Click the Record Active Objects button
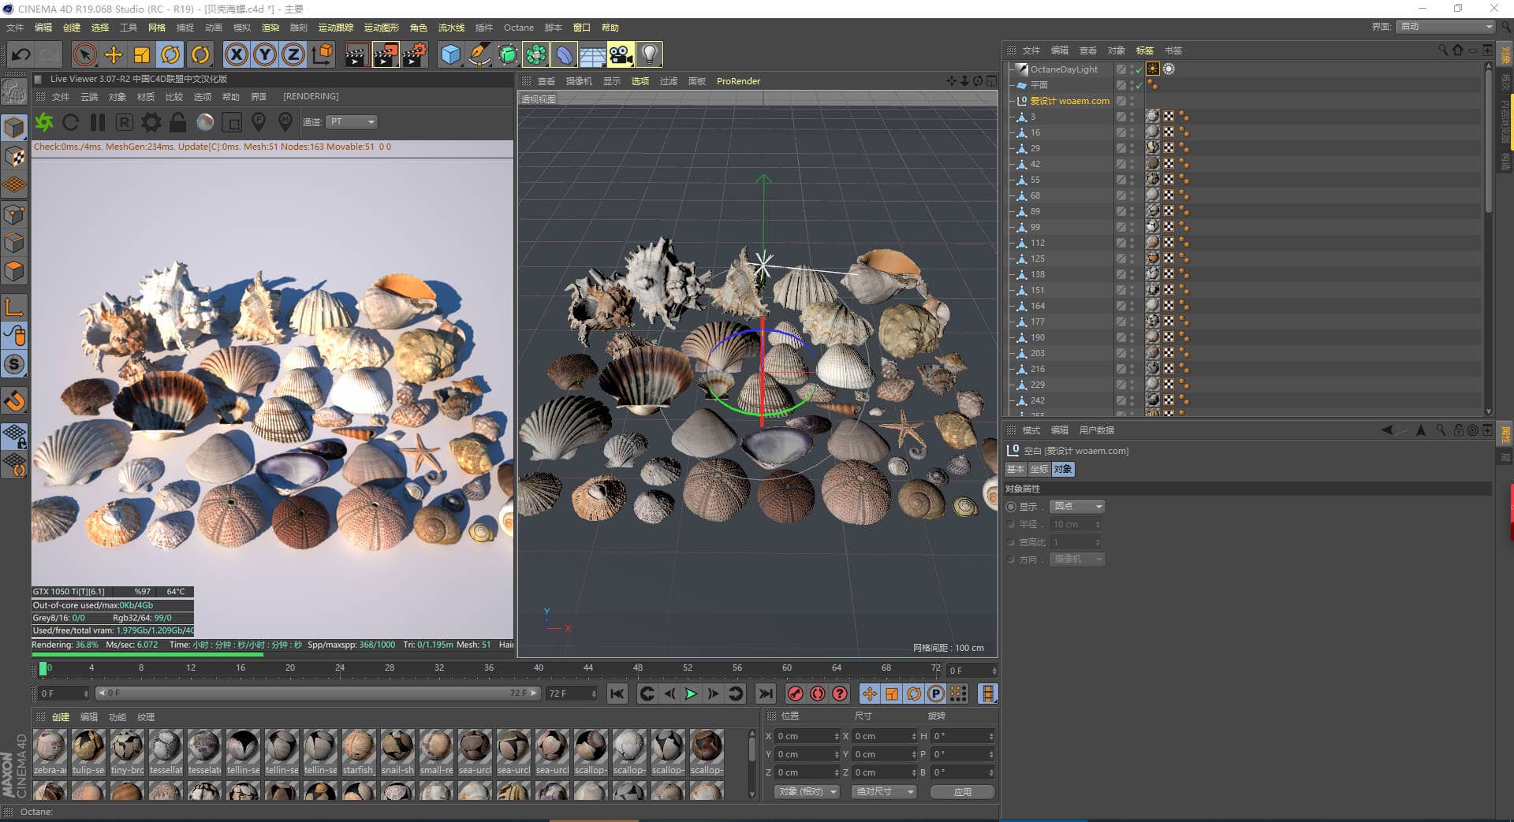1514x822 pixels. [x=796, y=694]
